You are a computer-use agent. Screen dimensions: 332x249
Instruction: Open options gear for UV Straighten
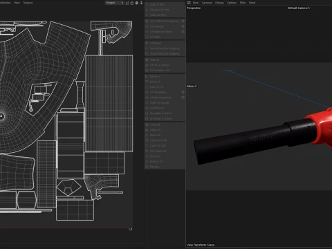pyautogui.click(x=183, y=92)
